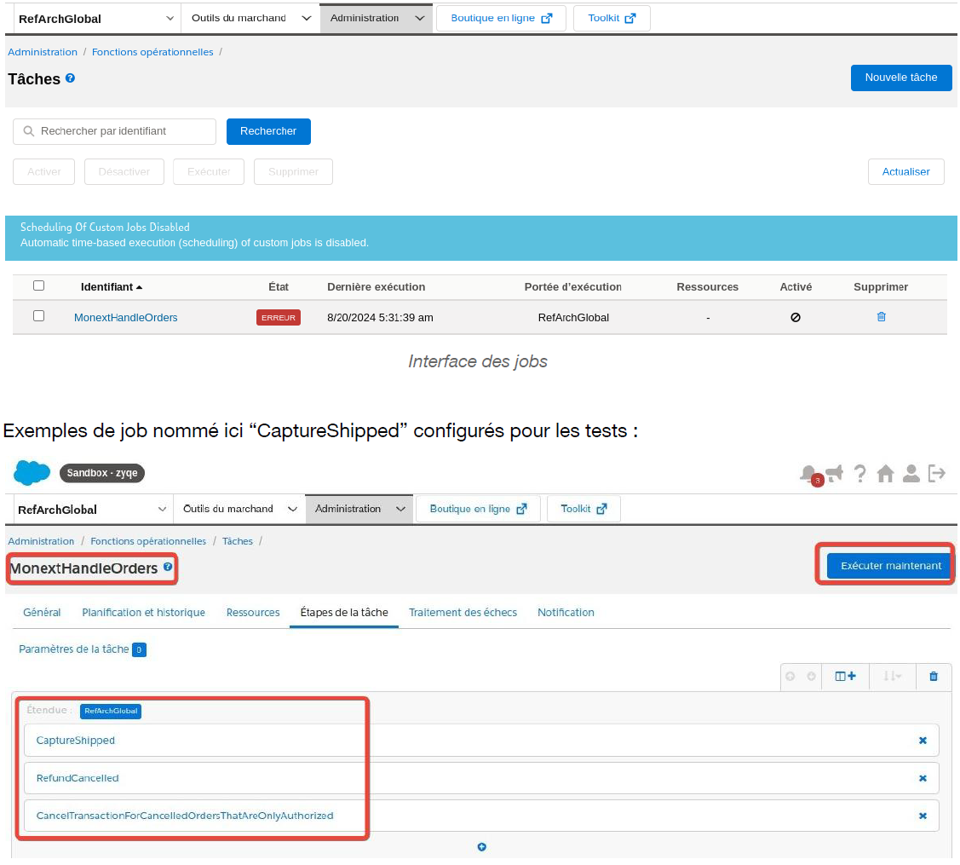The image size is (960, 865).
Task: Click the disabled status icon in Activé column
Action: [x=796, y=317]
